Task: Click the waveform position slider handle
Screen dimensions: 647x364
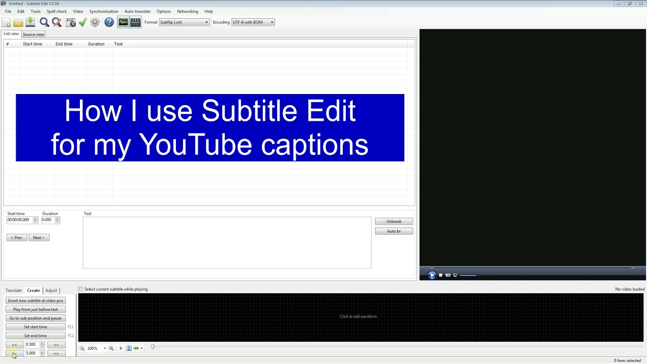Action: (x=152, y=347)
